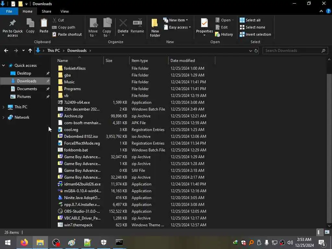Select idman642build26.exe file

click(x=82, y=184)
